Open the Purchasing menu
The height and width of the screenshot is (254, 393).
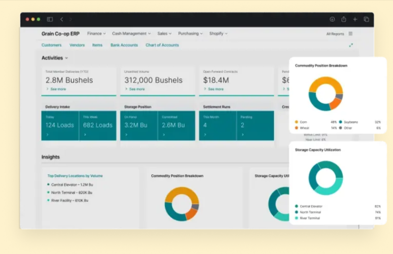coord(190,34)
